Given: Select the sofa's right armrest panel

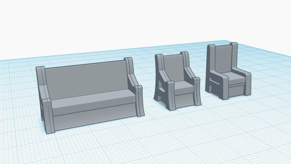Looking at the screenshot, I should point(139,101).
